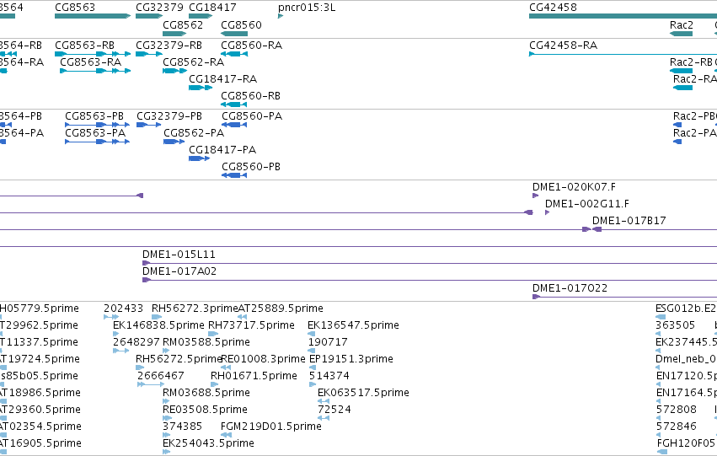Image resolution: width=717 pixels, height=456 pixels.
Task: Select the DME1-017B17 clone label
Action: pos(629,221)
